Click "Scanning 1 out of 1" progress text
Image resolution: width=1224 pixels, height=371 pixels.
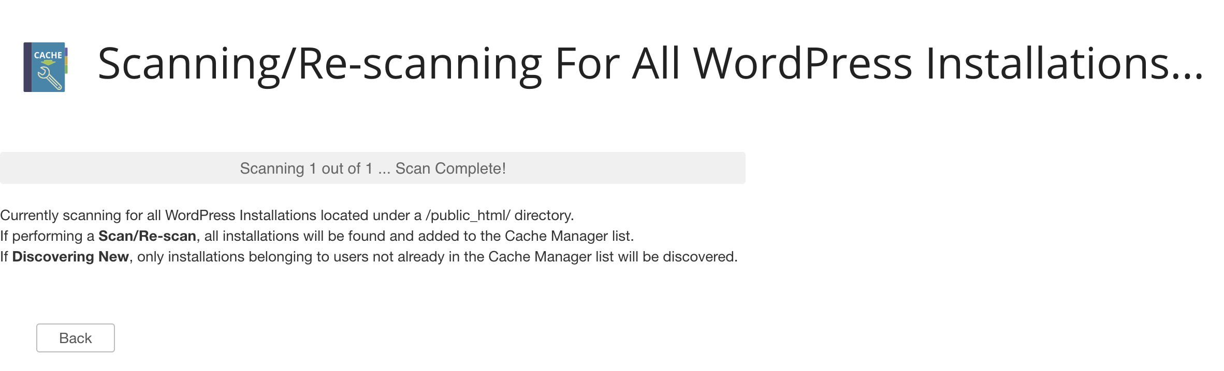coord(306,168)
